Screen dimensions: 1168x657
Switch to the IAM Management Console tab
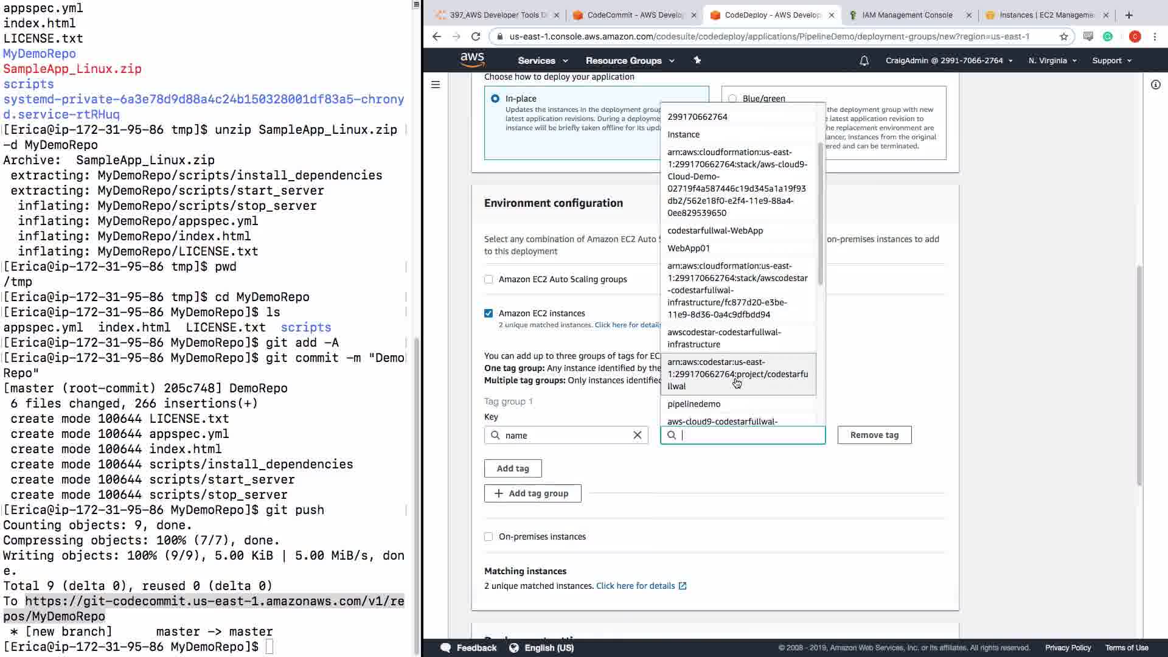click(x=906, y=15)
